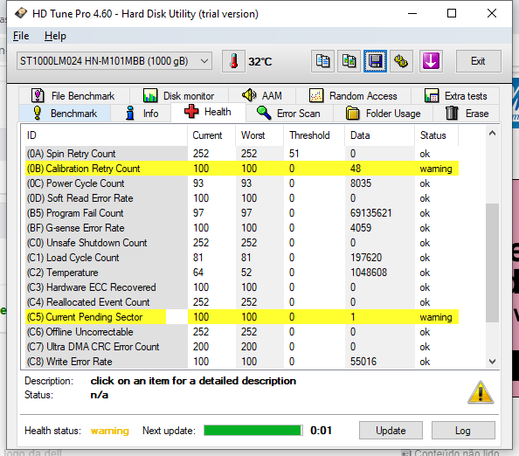Click the 32°C temperature readout
Viewport: 519px width, 456px height.
[260, 61]
